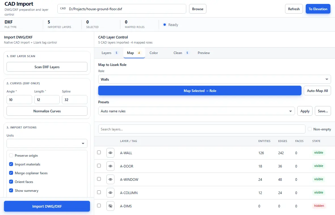Apply the selected preset

point(305,111)
